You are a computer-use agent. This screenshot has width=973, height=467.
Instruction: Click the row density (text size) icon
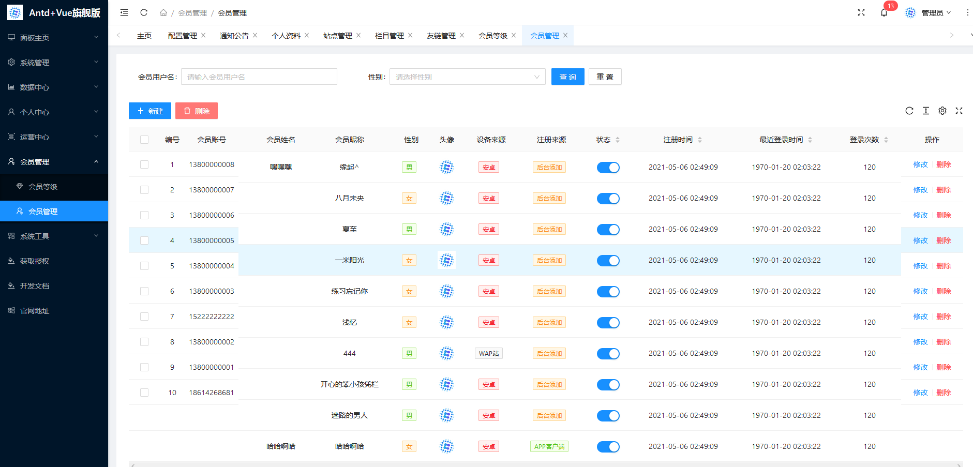click(926, 111)
